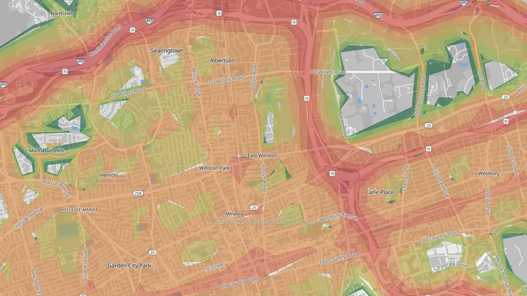Viewport: 527px width, 296px height.
Task: Click the HILLSIDE MANOR label
Action: tap(80, 210)
